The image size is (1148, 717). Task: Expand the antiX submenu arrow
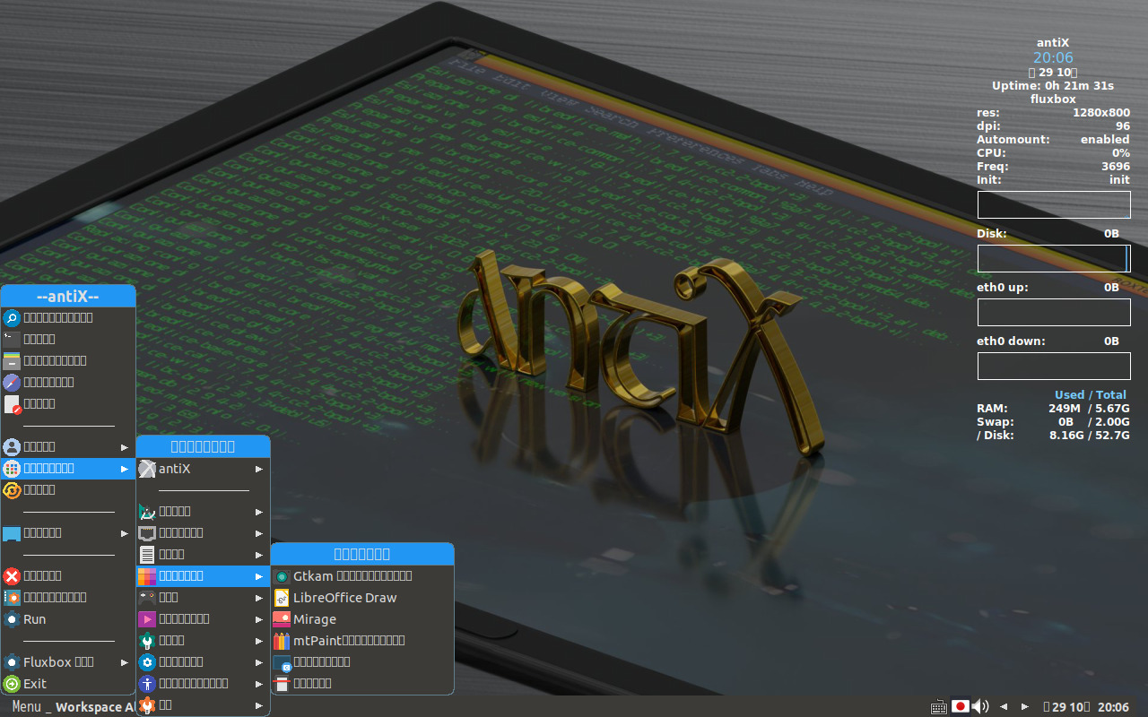point(259,469)
